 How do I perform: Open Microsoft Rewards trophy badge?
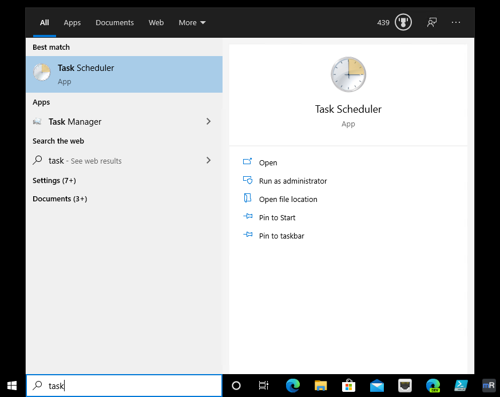coord(403,22)
